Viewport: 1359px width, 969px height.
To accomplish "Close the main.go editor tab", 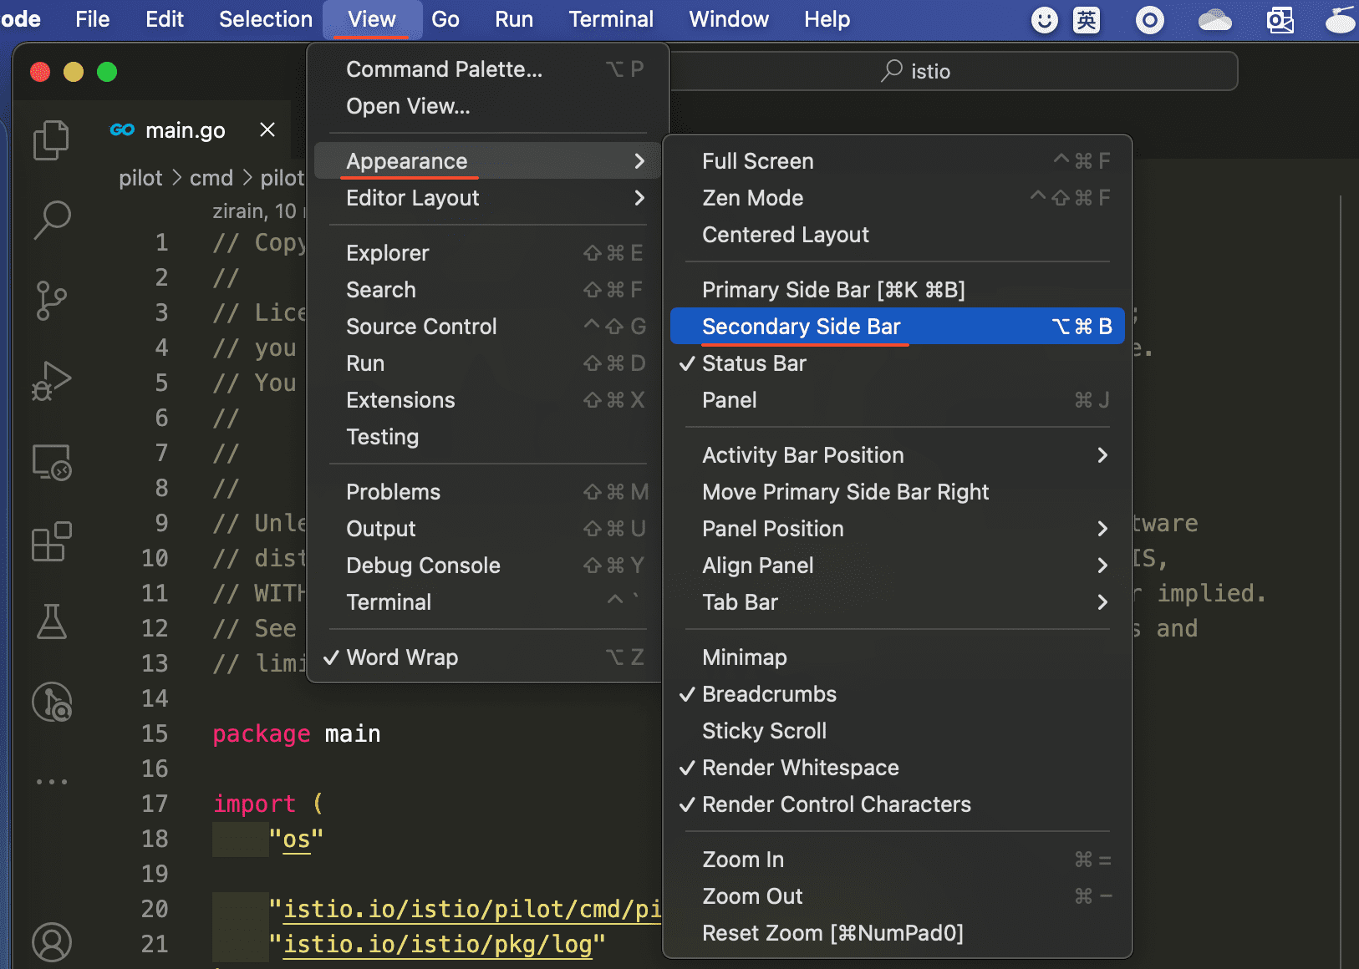I will point(267,129).
